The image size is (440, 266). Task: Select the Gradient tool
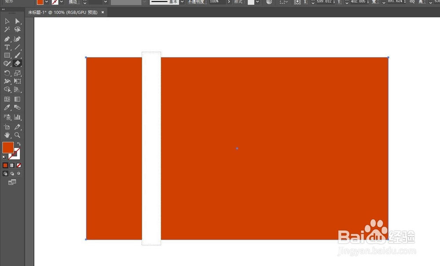click(18, 99)
